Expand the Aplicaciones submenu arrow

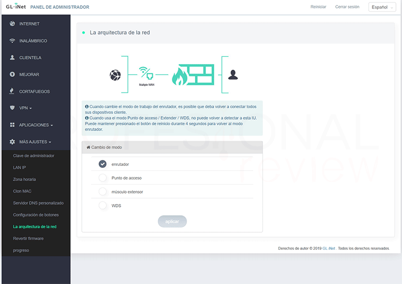52,126
